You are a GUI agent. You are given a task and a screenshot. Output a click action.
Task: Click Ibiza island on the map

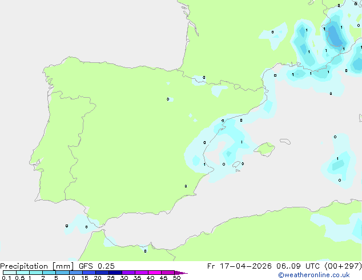pos(236,165)
